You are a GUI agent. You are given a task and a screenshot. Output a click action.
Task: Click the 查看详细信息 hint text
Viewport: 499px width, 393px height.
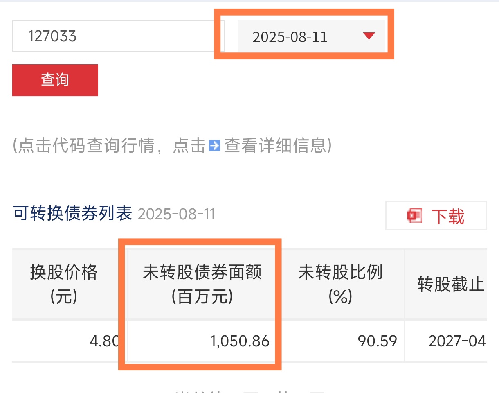(x=278, y=145)
